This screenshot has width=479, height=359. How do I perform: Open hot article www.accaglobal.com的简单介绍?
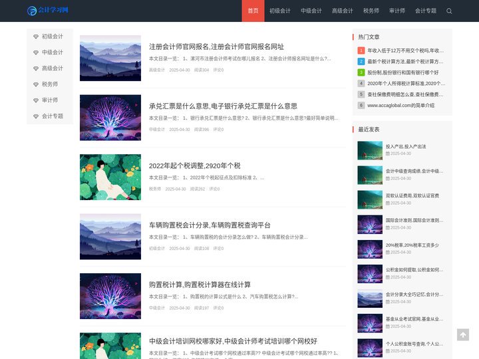pyautogui.click(x=400, y=105)
